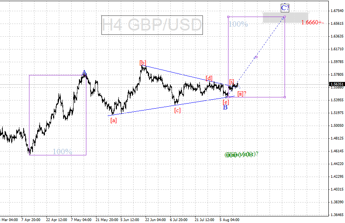Click the current price tag 1.56351
Screen dimensions: 345x223
tap(337, 84)
